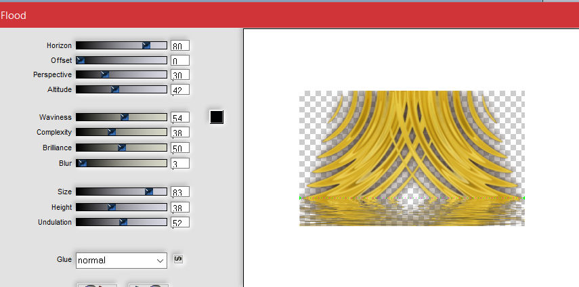Click the Brilliance slider handle
This screenshot has height=287, width=579.
[121, 148]
